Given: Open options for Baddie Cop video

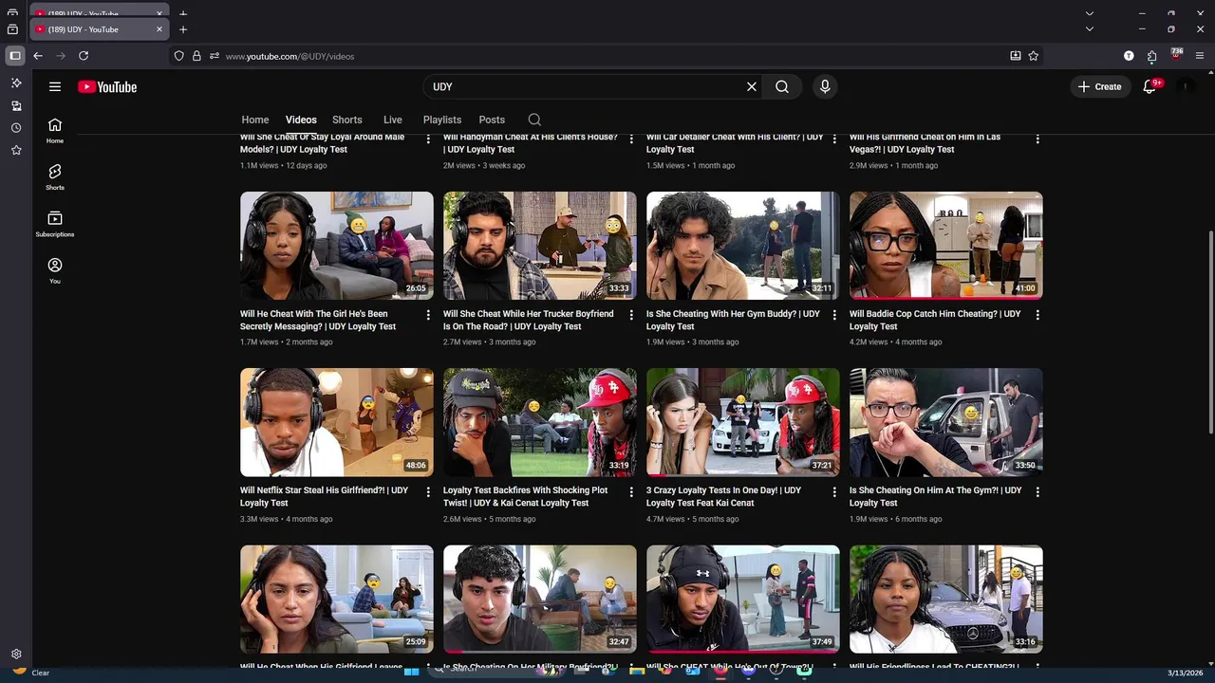Looking at the screenshot, I should pyautogui.click(x=1037, y=315).
